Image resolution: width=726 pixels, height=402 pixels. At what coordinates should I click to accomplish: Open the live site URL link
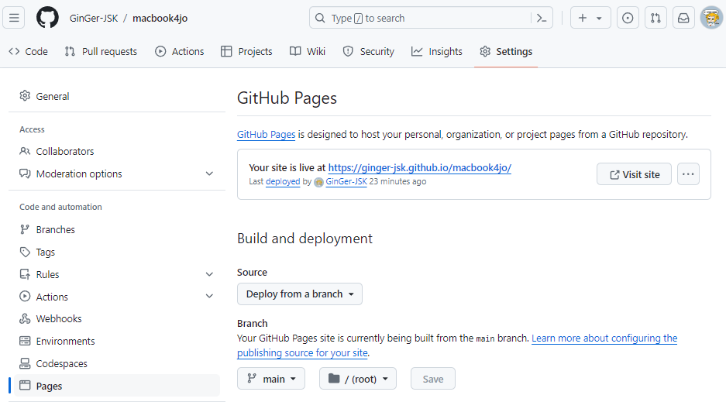pyautogui.click(x=419, y=168)
